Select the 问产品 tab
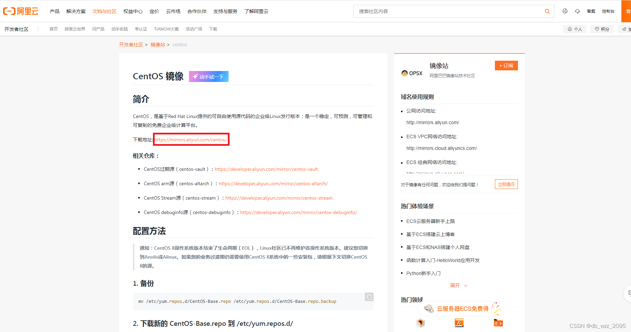The image size is (631, 332). tap(98, 29)
